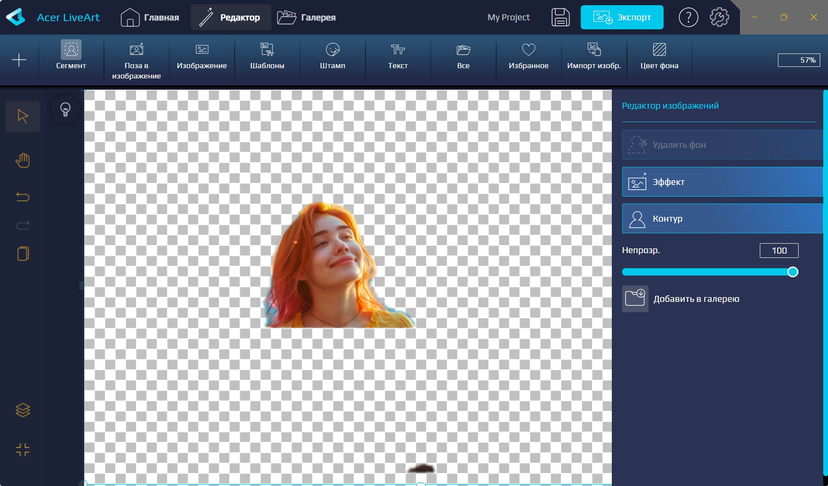Switch to the Галерея tab

point(306,17)
